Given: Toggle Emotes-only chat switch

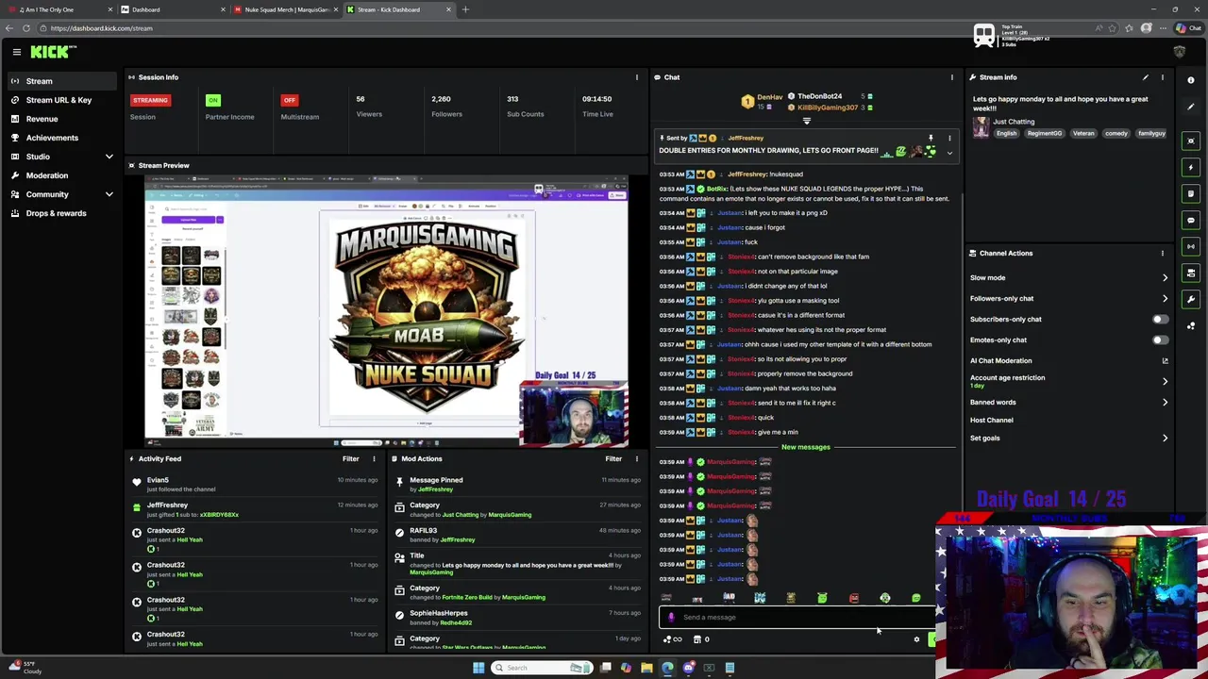Looking at the screenshot, I should pyautogui.click(x=1160, y=339).
